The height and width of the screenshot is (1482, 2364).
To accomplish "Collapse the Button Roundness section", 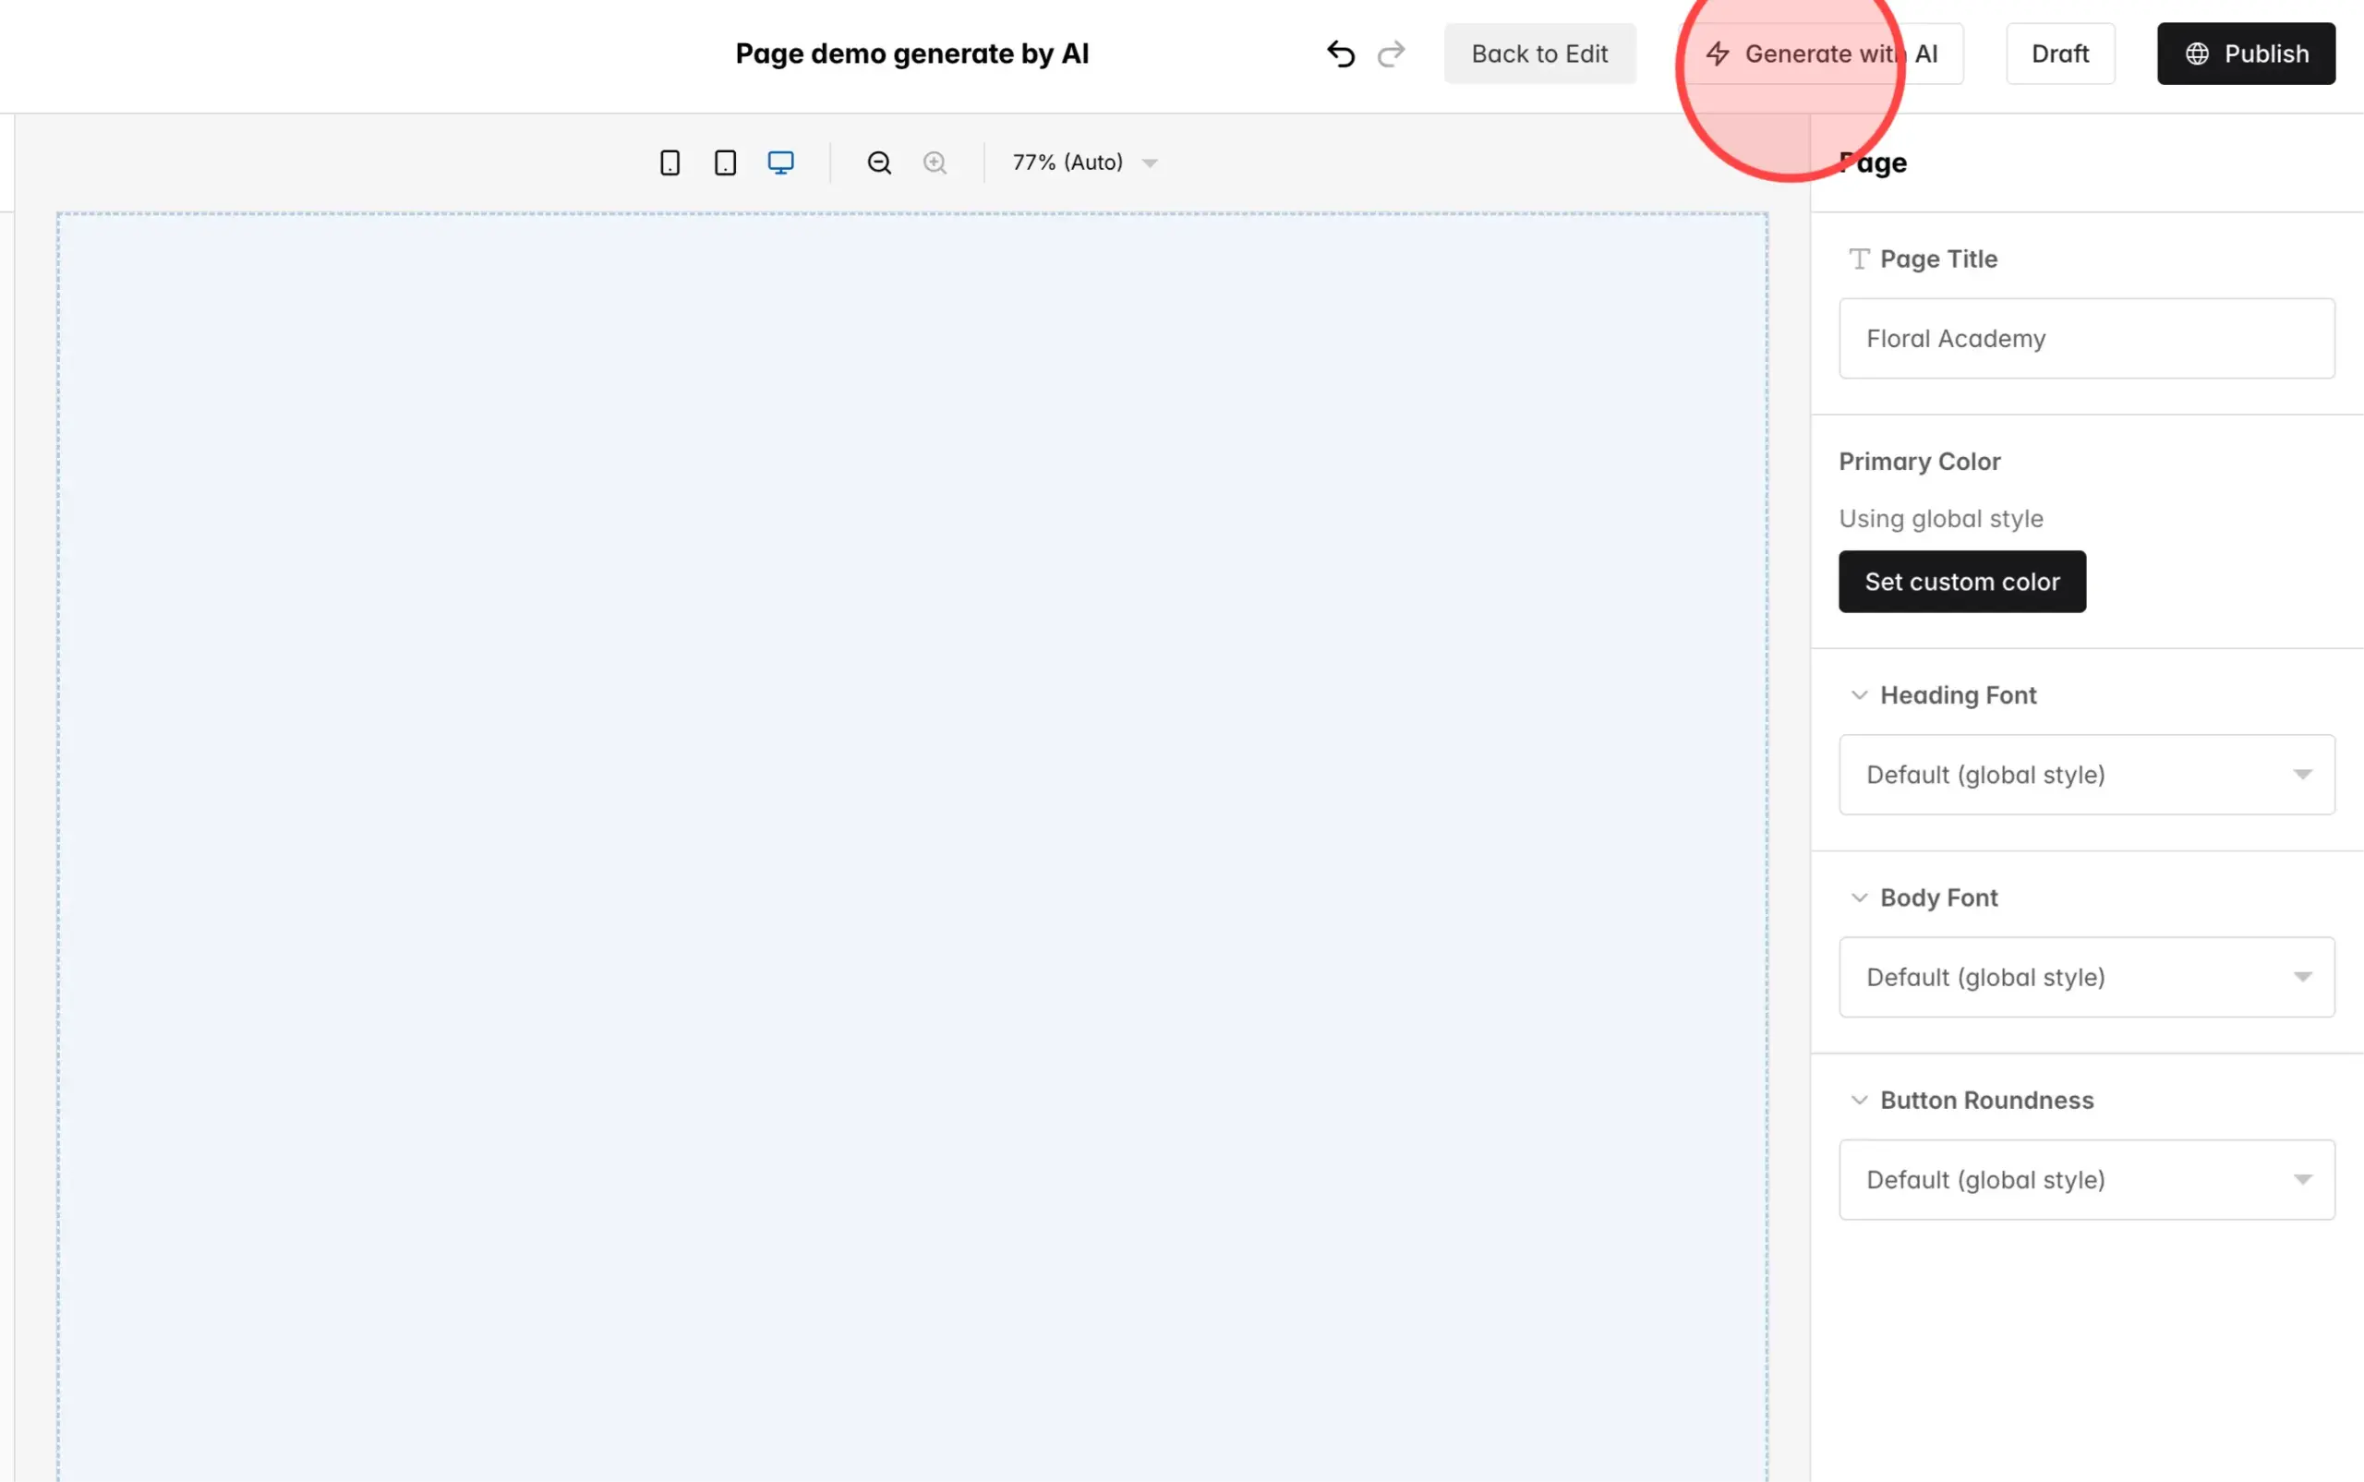I will (1859, 1101).
